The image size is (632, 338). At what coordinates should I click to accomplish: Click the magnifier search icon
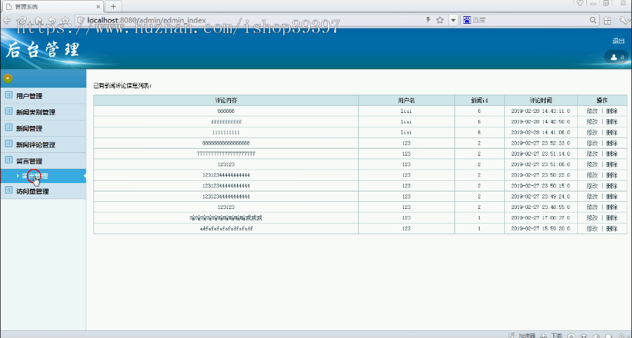click(x=593, y=20)
